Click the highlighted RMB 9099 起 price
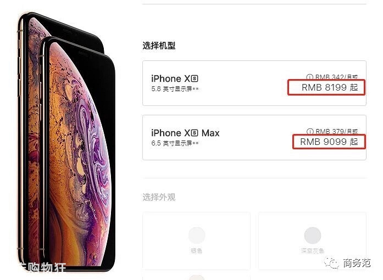Screen dimensions: 383x280 pyautogui.click(x=329, y=142)
